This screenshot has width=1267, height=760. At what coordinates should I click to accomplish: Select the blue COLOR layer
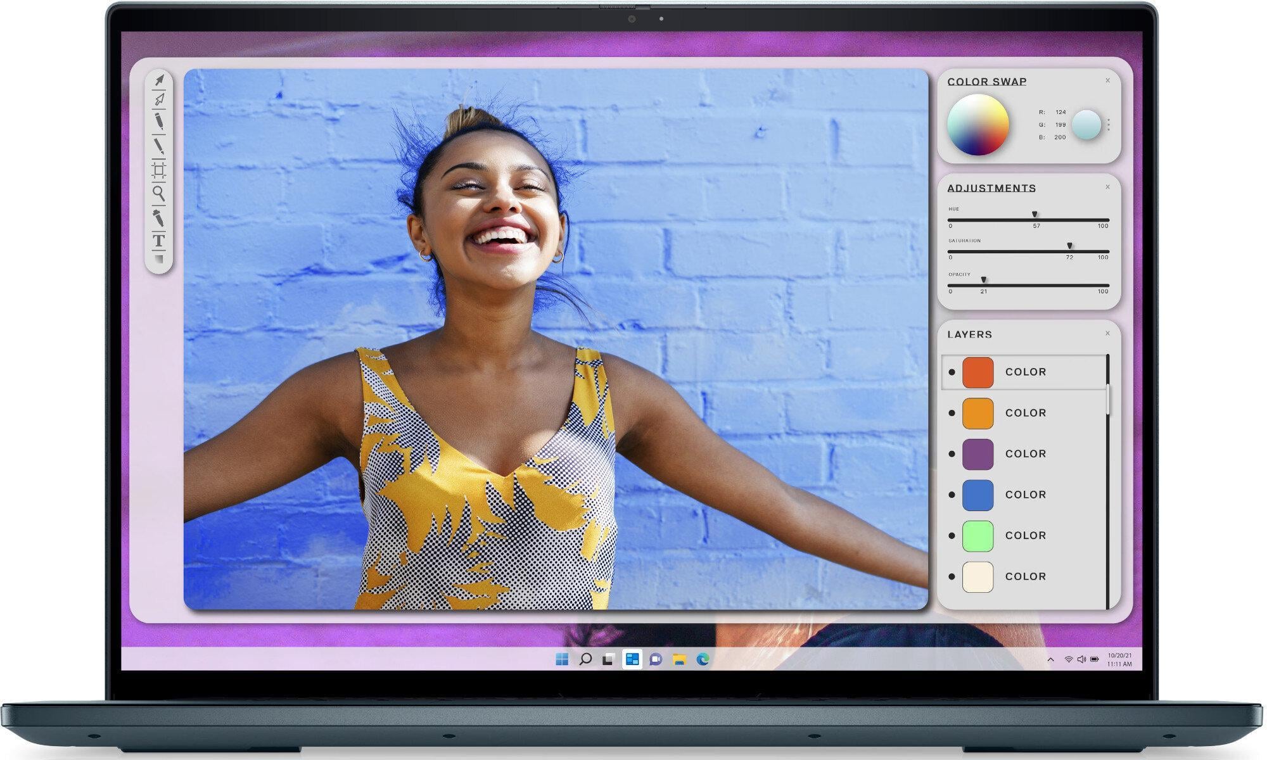[x=1024, y=495]
